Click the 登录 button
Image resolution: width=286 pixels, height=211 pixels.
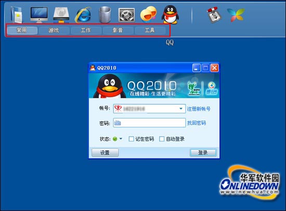point(203,153)
